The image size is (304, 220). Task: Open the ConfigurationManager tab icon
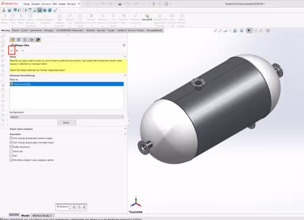[x=25, y=40]
